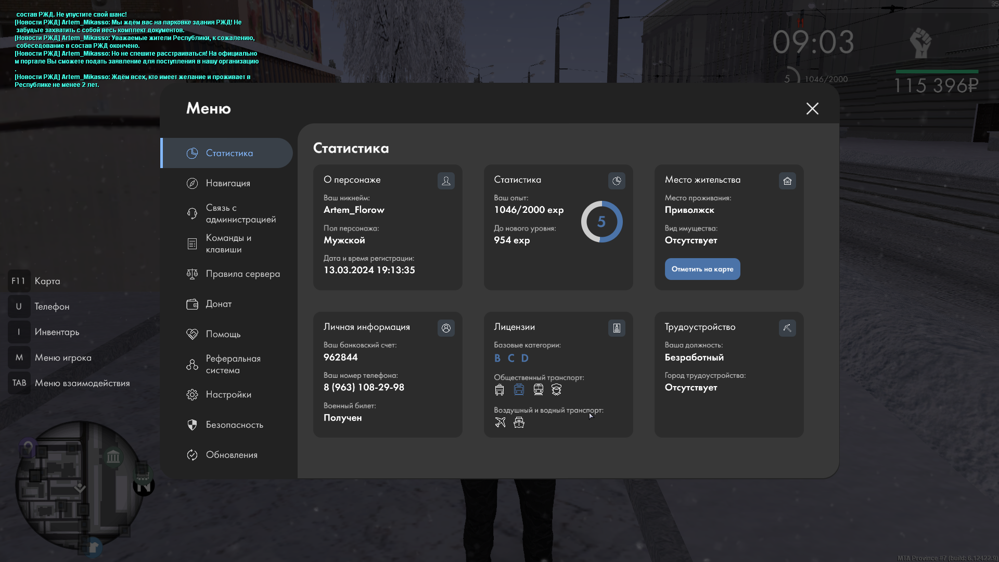The image size is (999, 562).
Task: Click the highlighted trolleybus license icon
Action: coord(519,389)
